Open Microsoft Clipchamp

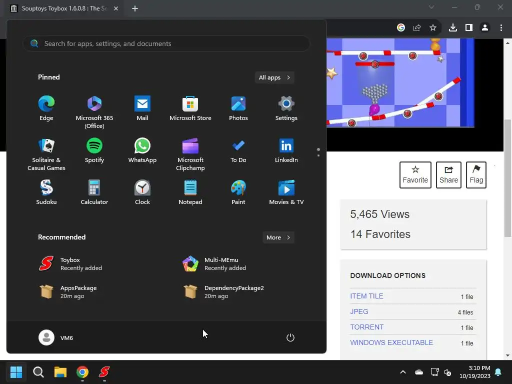[190, 155]
